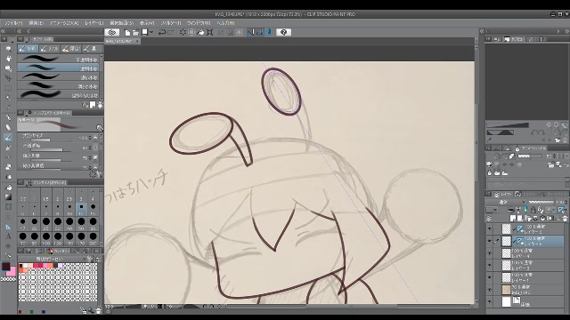The width and height of the screenshot is (570, 320).
Task: Select the 不透明水彩 brush preset
Action: tap(58, 60)
